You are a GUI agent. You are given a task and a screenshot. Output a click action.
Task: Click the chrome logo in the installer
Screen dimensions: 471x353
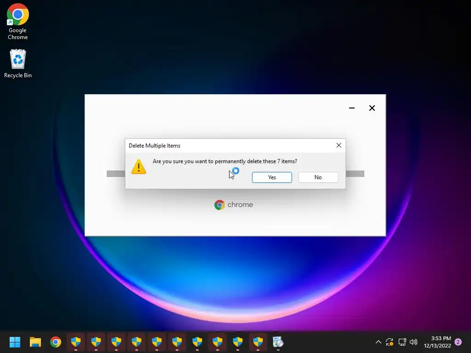pyautogui.click(x=234, y=205)
